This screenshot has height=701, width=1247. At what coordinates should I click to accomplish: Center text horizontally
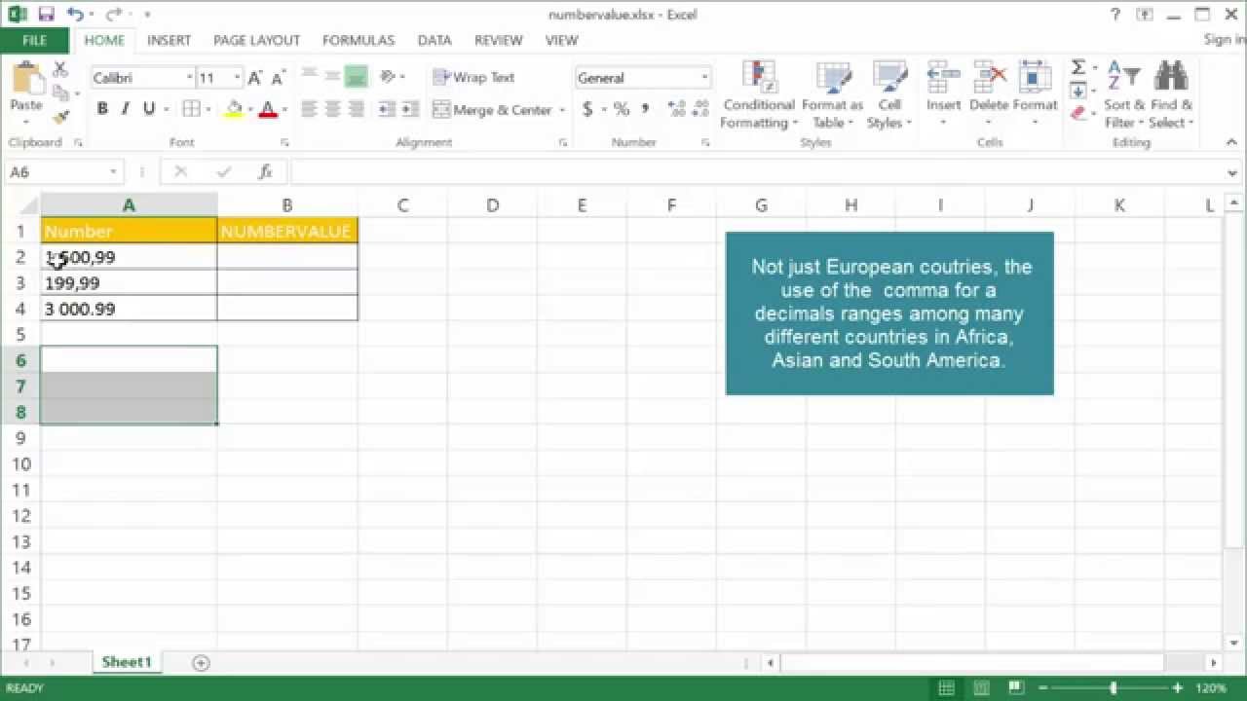333,109
